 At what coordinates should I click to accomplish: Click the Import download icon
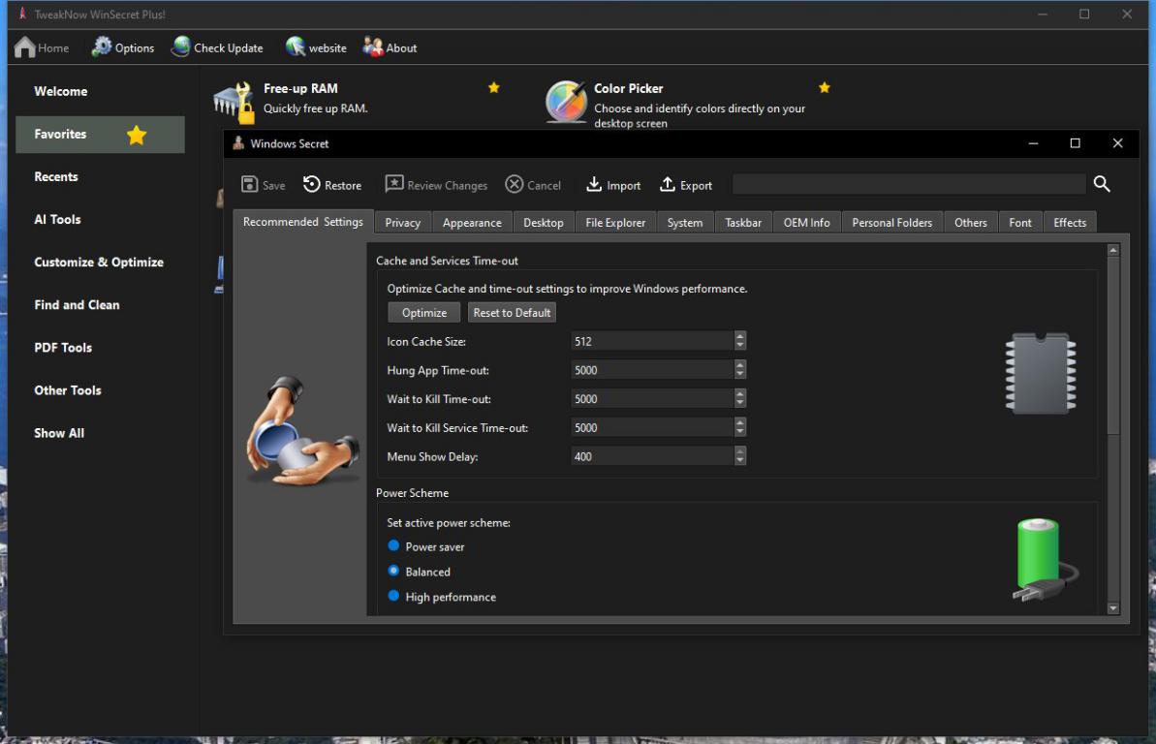click(595, 185)
